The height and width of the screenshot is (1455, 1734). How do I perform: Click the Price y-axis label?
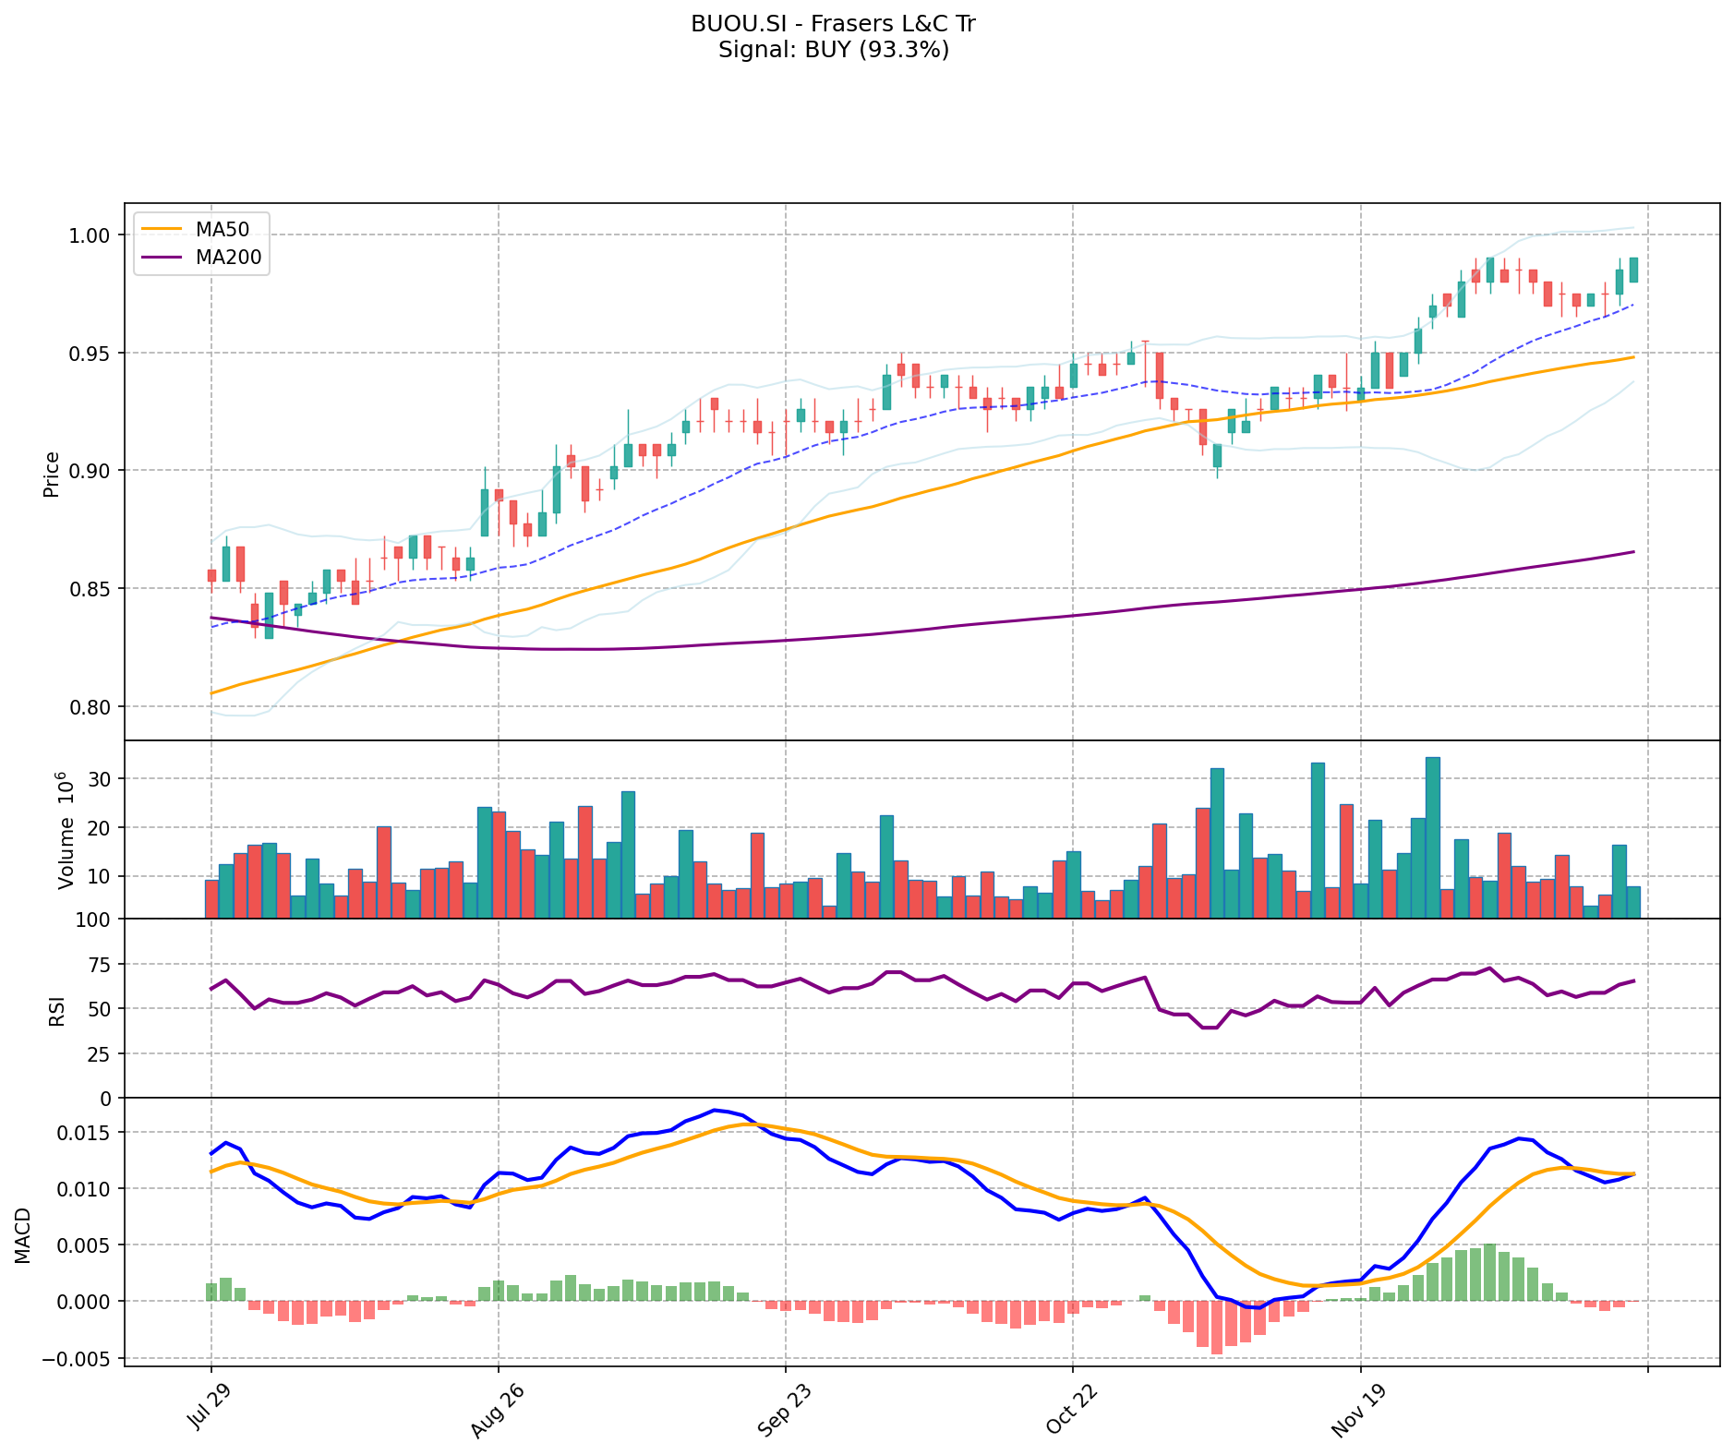coord(52,474)
